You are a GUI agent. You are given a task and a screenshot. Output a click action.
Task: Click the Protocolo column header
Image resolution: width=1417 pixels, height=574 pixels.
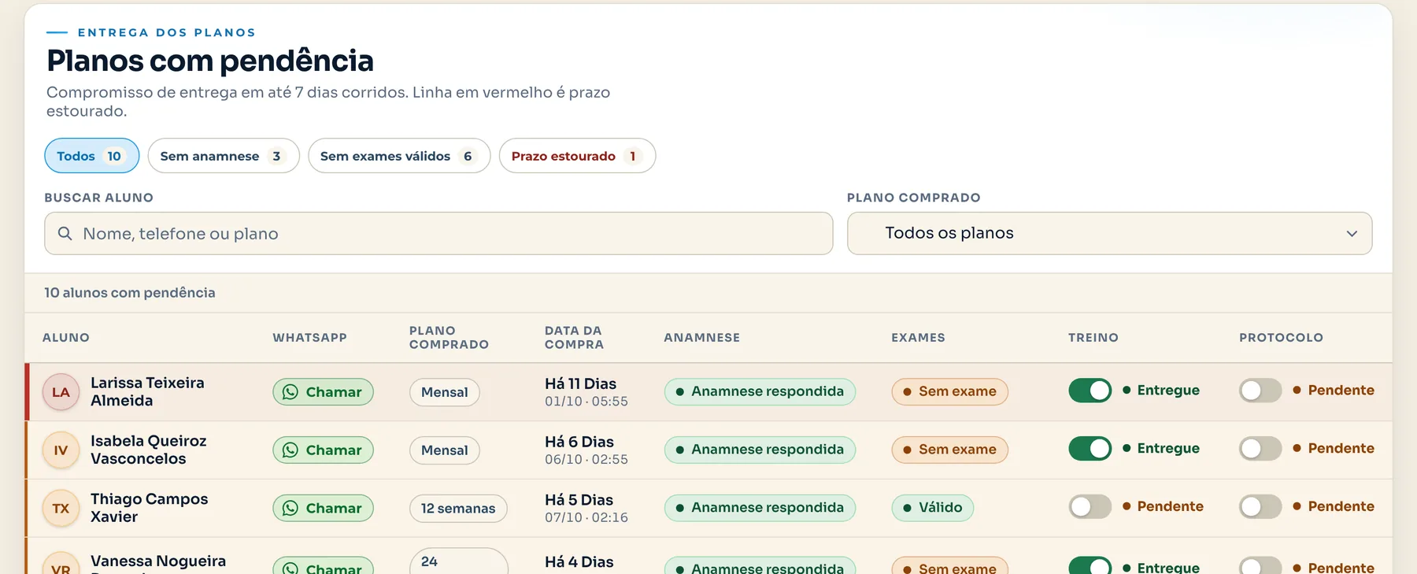point(1281,338)
